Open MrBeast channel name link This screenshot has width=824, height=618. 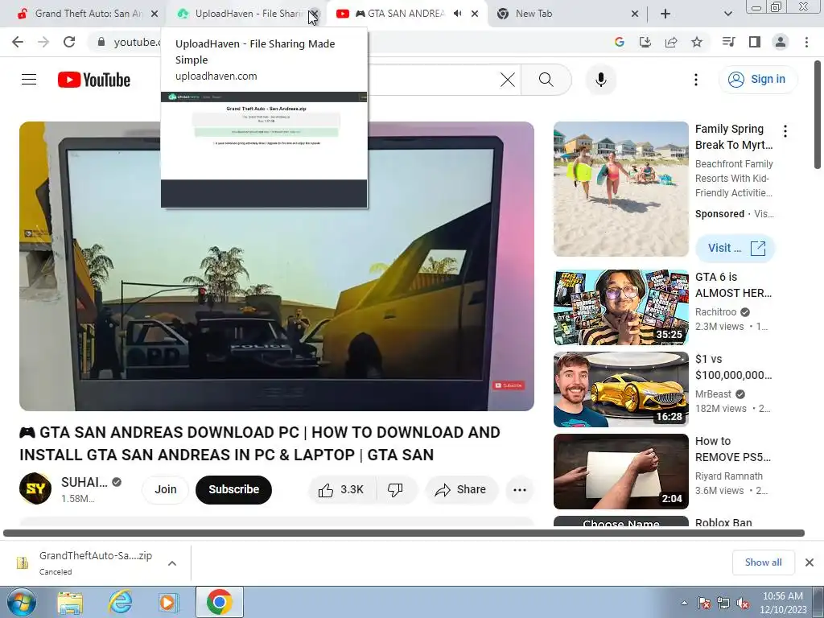713,394
